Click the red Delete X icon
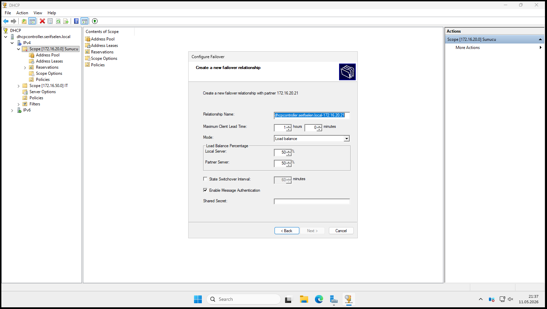 tap(42, 21)
